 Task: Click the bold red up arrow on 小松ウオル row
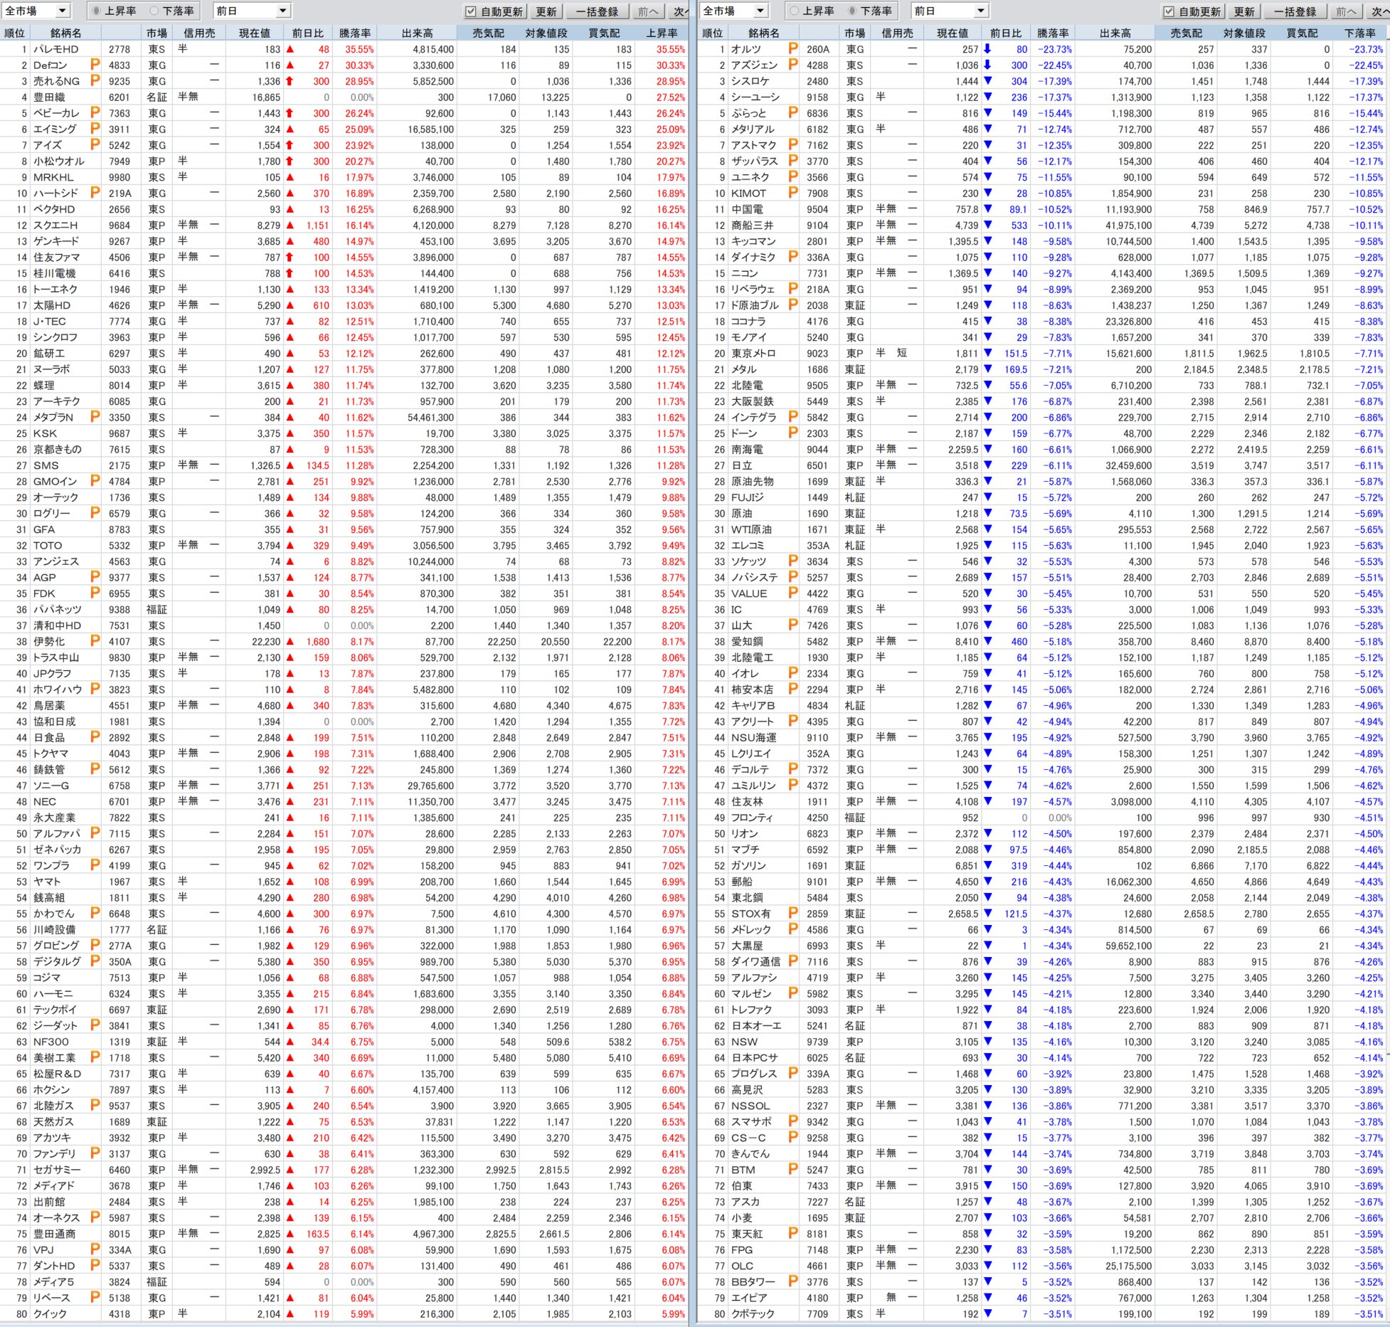[290, 162]
